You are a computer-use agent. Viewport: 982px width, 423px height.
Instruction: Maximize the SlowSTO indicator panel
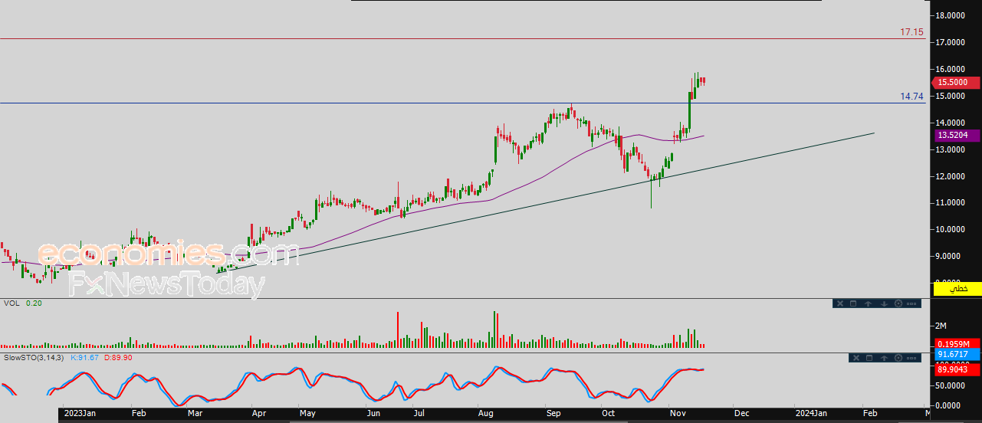coord(869,358)
